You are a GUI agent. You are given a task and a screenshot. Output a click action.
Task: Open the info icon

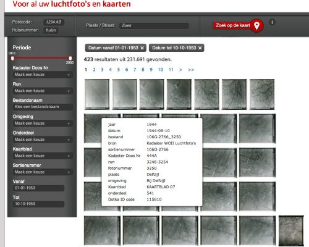click(x=272, y=22)
